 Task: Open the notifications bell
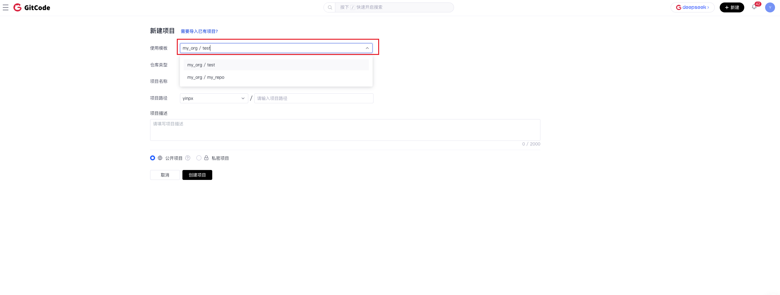tap(754, 7)
